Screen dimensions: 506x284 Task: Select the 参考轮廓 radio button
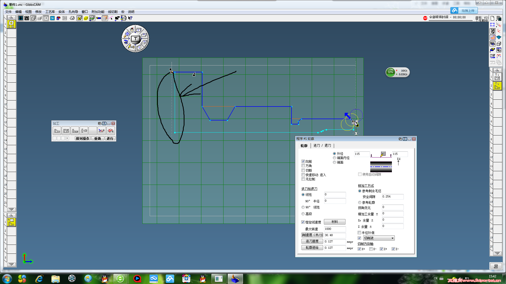tap(360, 202)
